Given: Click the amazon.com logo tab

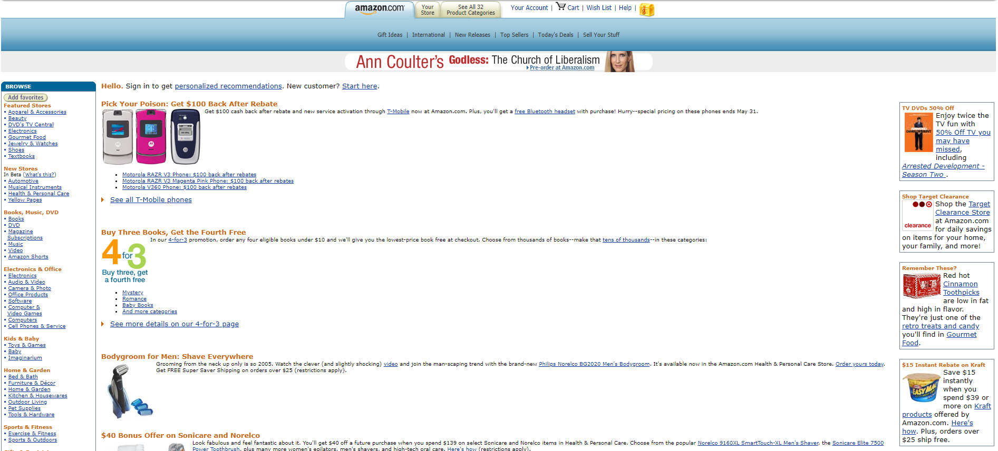Looking at the screenshot, I should click(380, 9).
